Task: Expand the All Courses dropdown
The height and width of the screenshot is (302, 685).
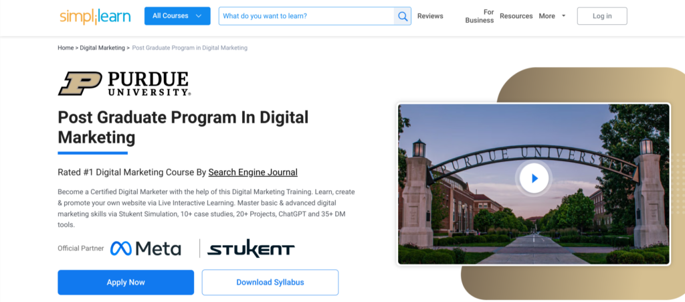Action: pos(177,16)
